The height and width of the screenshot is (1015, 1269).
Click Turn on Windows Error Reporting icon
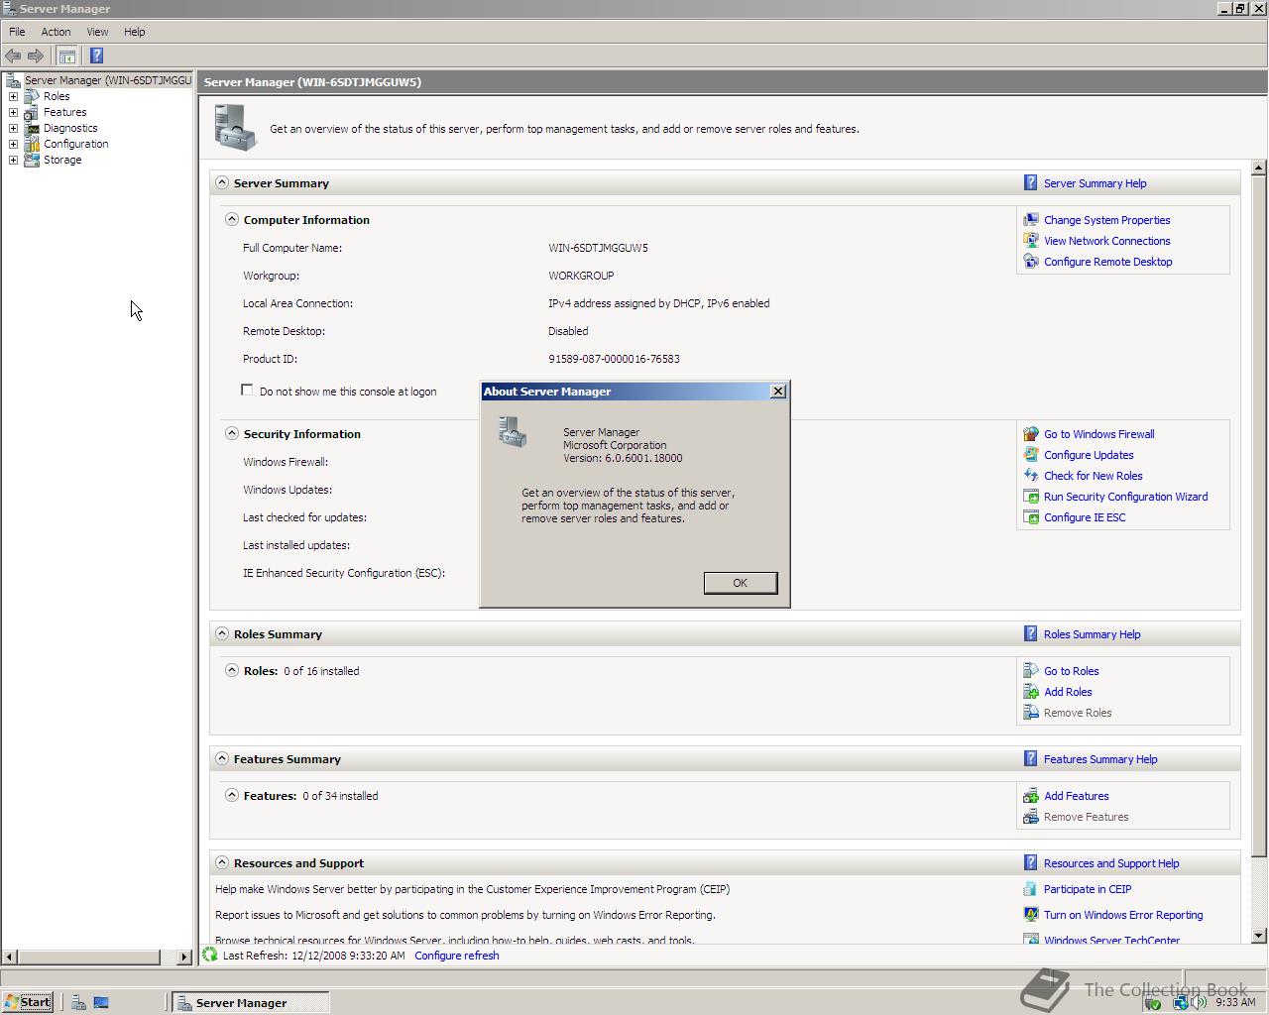(x=1031, y=915)
